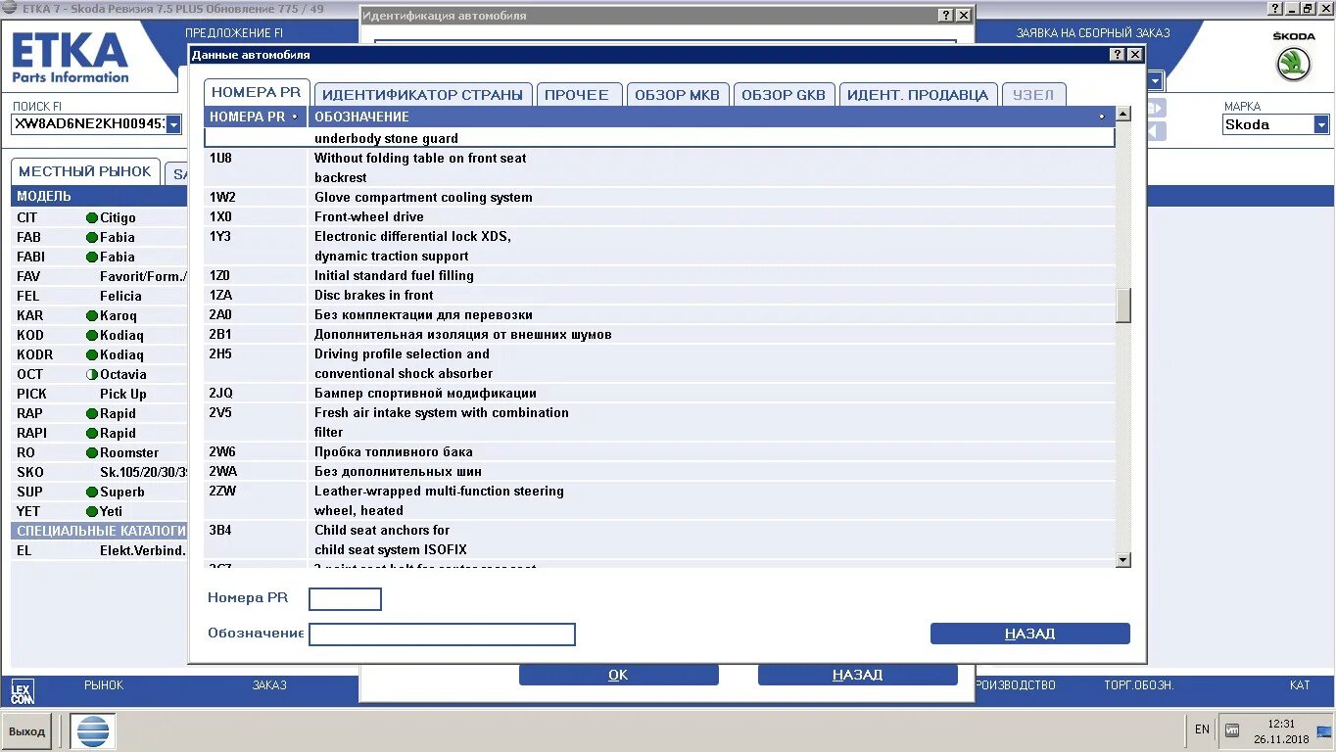This screenshot has width=1336, height=752.
Task: Click scroll down arrow of PR list
Action: point(1123,560)
